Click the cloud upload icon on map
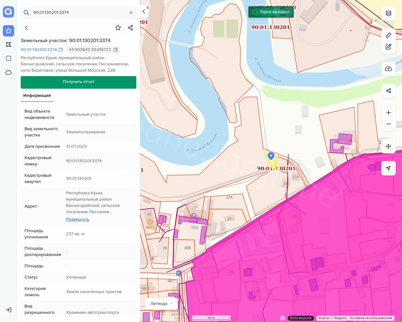 [x=388, y=69]
